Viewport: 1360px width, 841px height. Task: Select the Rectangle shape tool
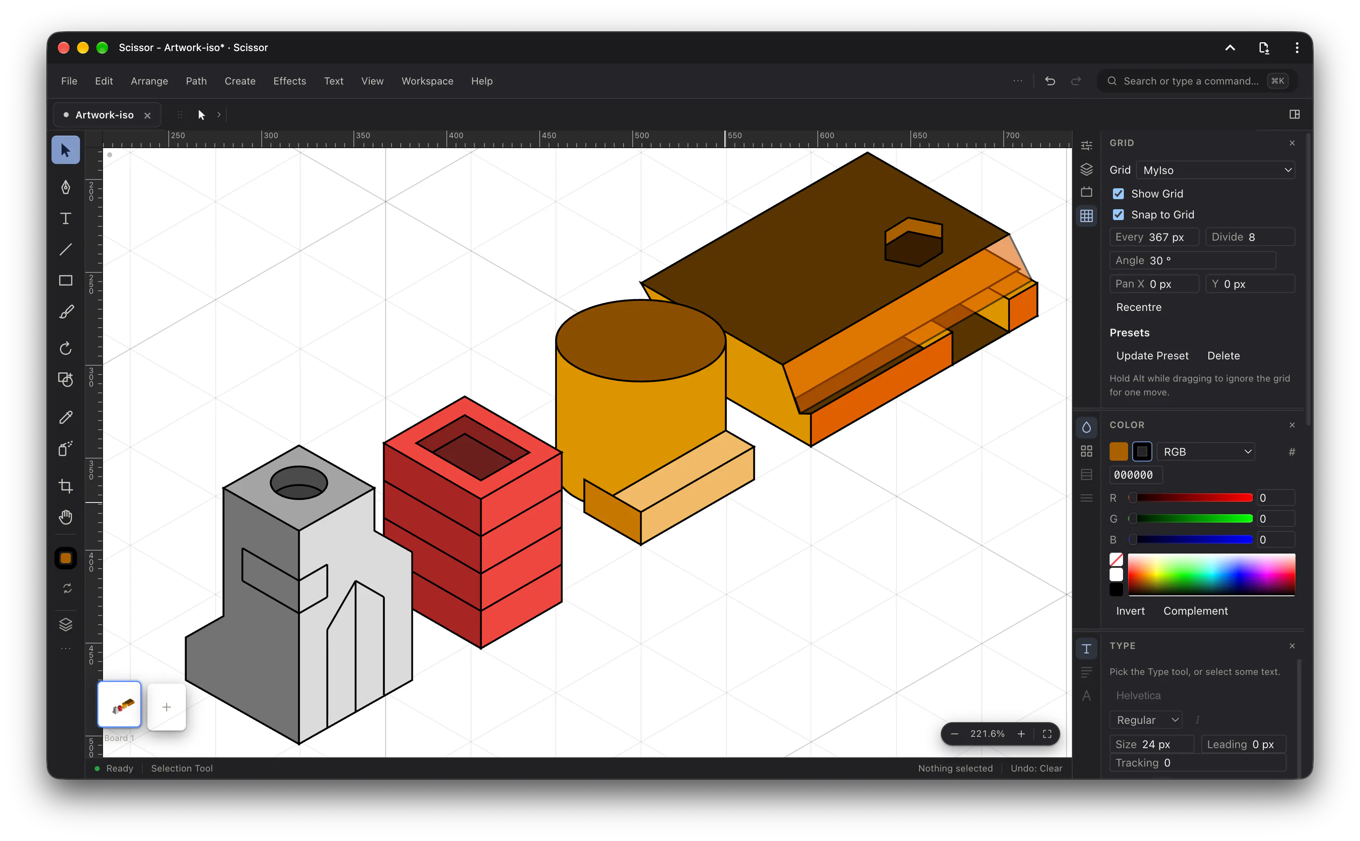pos(66,280)
